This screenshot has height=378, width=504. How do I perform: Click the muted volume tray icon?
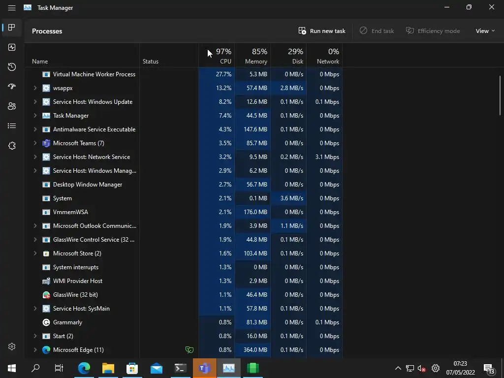click(x=421, y=368)
